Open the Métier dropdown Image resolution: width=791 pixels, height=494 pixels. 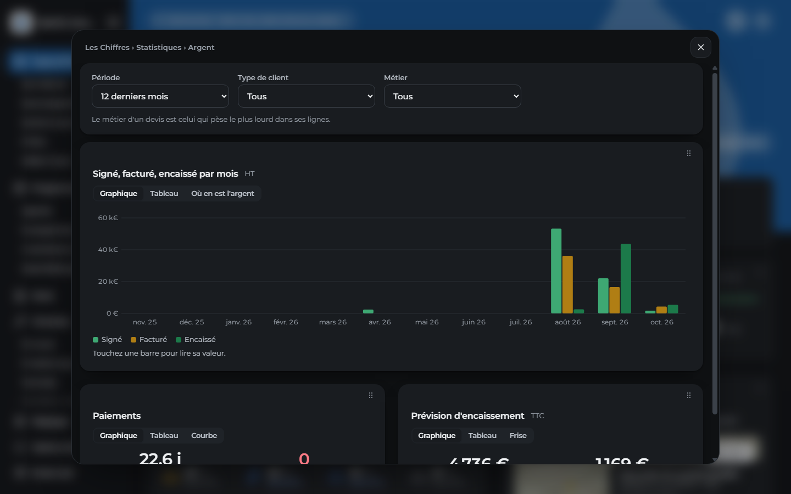point(453,96)
